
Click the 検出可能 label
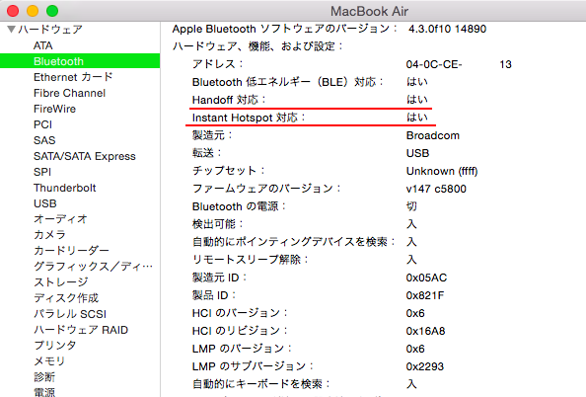tap(217, 224)
